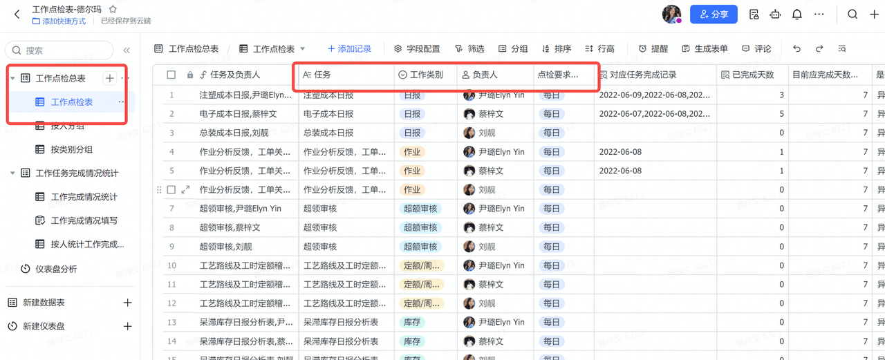Collapse the 工作任务完成情况统计 tree node
Viewport: 885px width, 360px height.
pyautogui.click(x=12, y=173)
